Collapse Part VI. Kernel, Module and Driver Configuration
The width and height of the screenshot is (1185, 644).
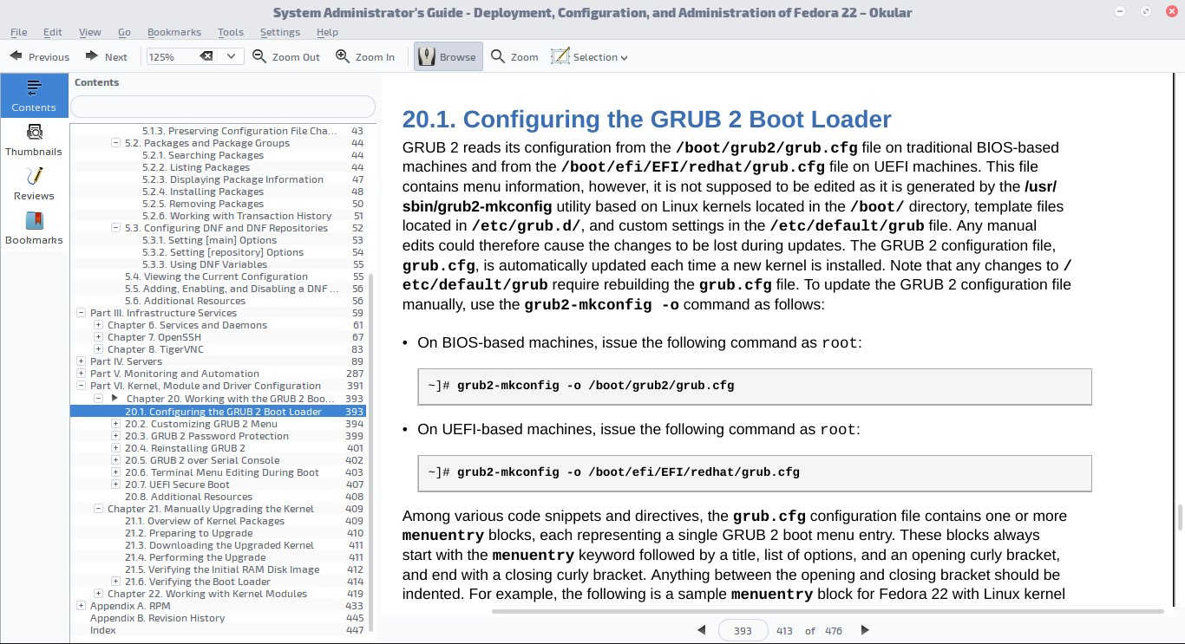click(x=82, y=386)
